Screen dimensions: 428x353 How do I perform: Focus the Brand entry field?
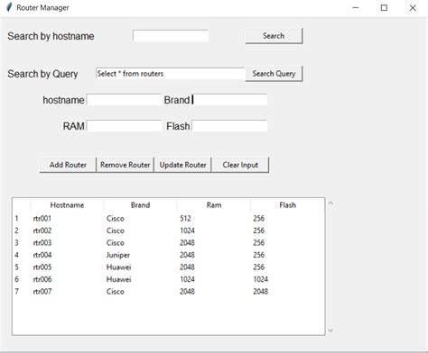[x=229, y=100]
